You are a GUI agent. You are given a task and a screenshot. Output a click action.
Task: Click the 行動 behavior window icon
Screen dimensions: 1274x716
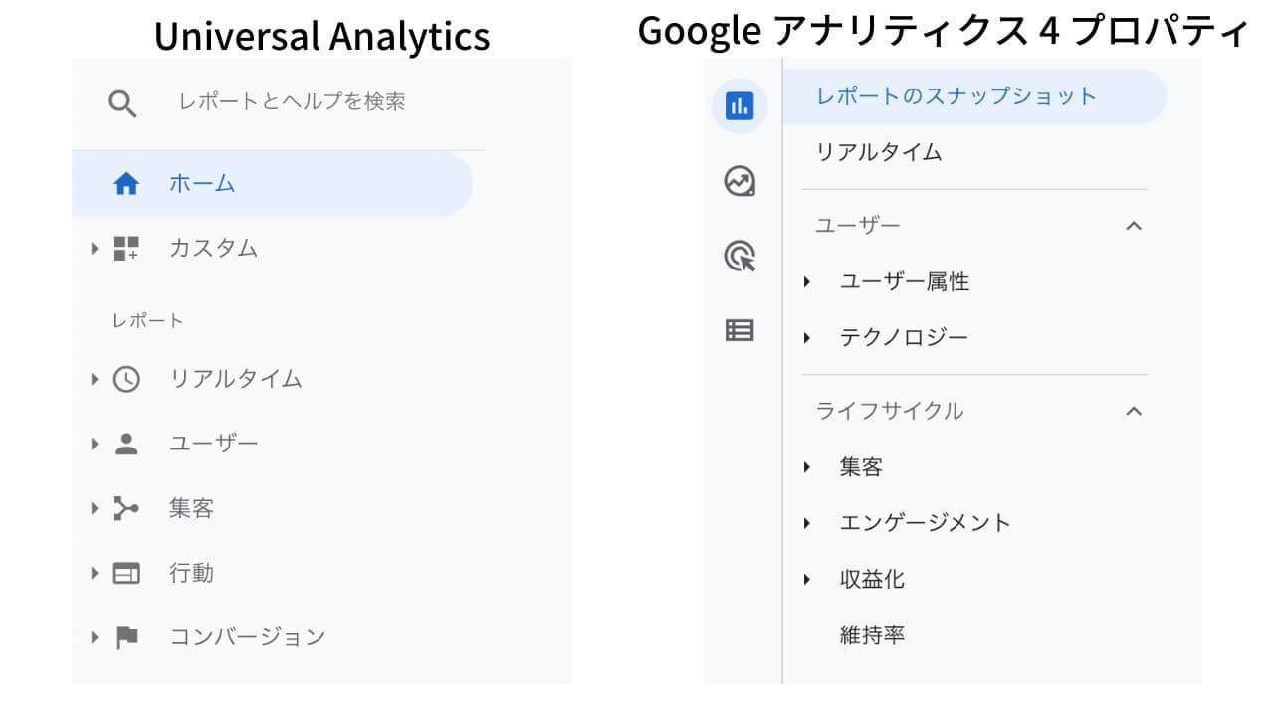(126, 573)
